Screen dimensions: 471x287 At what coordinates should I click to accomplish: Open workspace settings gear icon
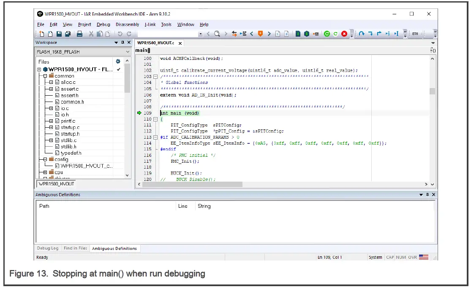point(118,62)
